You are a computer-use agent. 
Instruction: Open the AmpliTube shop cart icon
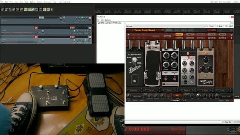[x=231, y=30]
